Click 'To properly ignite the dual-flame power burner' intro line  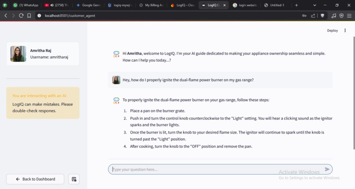[x=196, y=100]
